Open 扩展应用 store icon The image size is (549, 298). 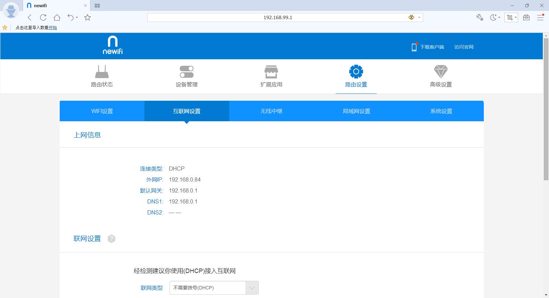271,72
